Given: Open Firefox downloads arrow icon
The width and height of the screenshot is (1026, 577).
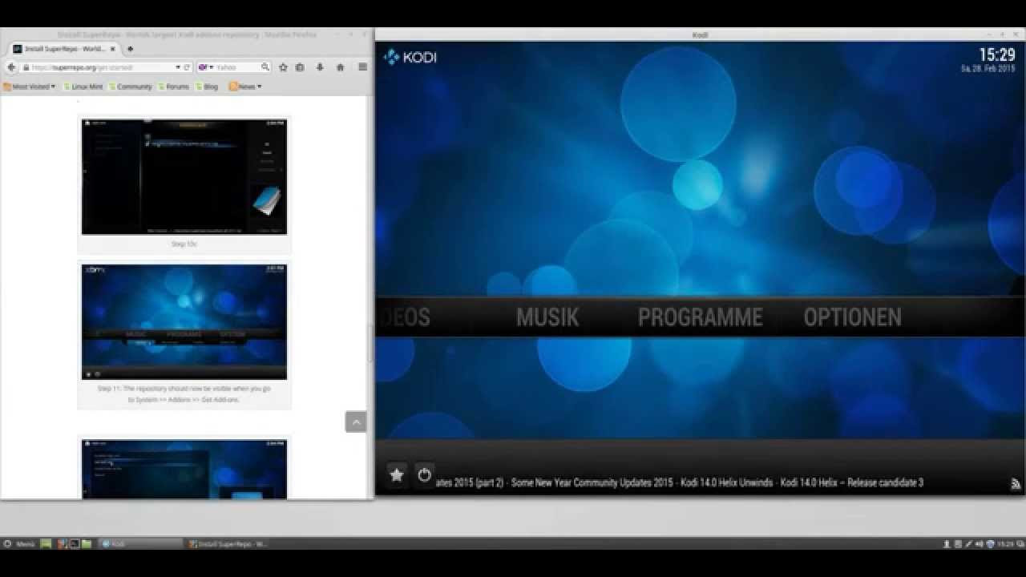Looking at the screenshot, I should [320, 67].
